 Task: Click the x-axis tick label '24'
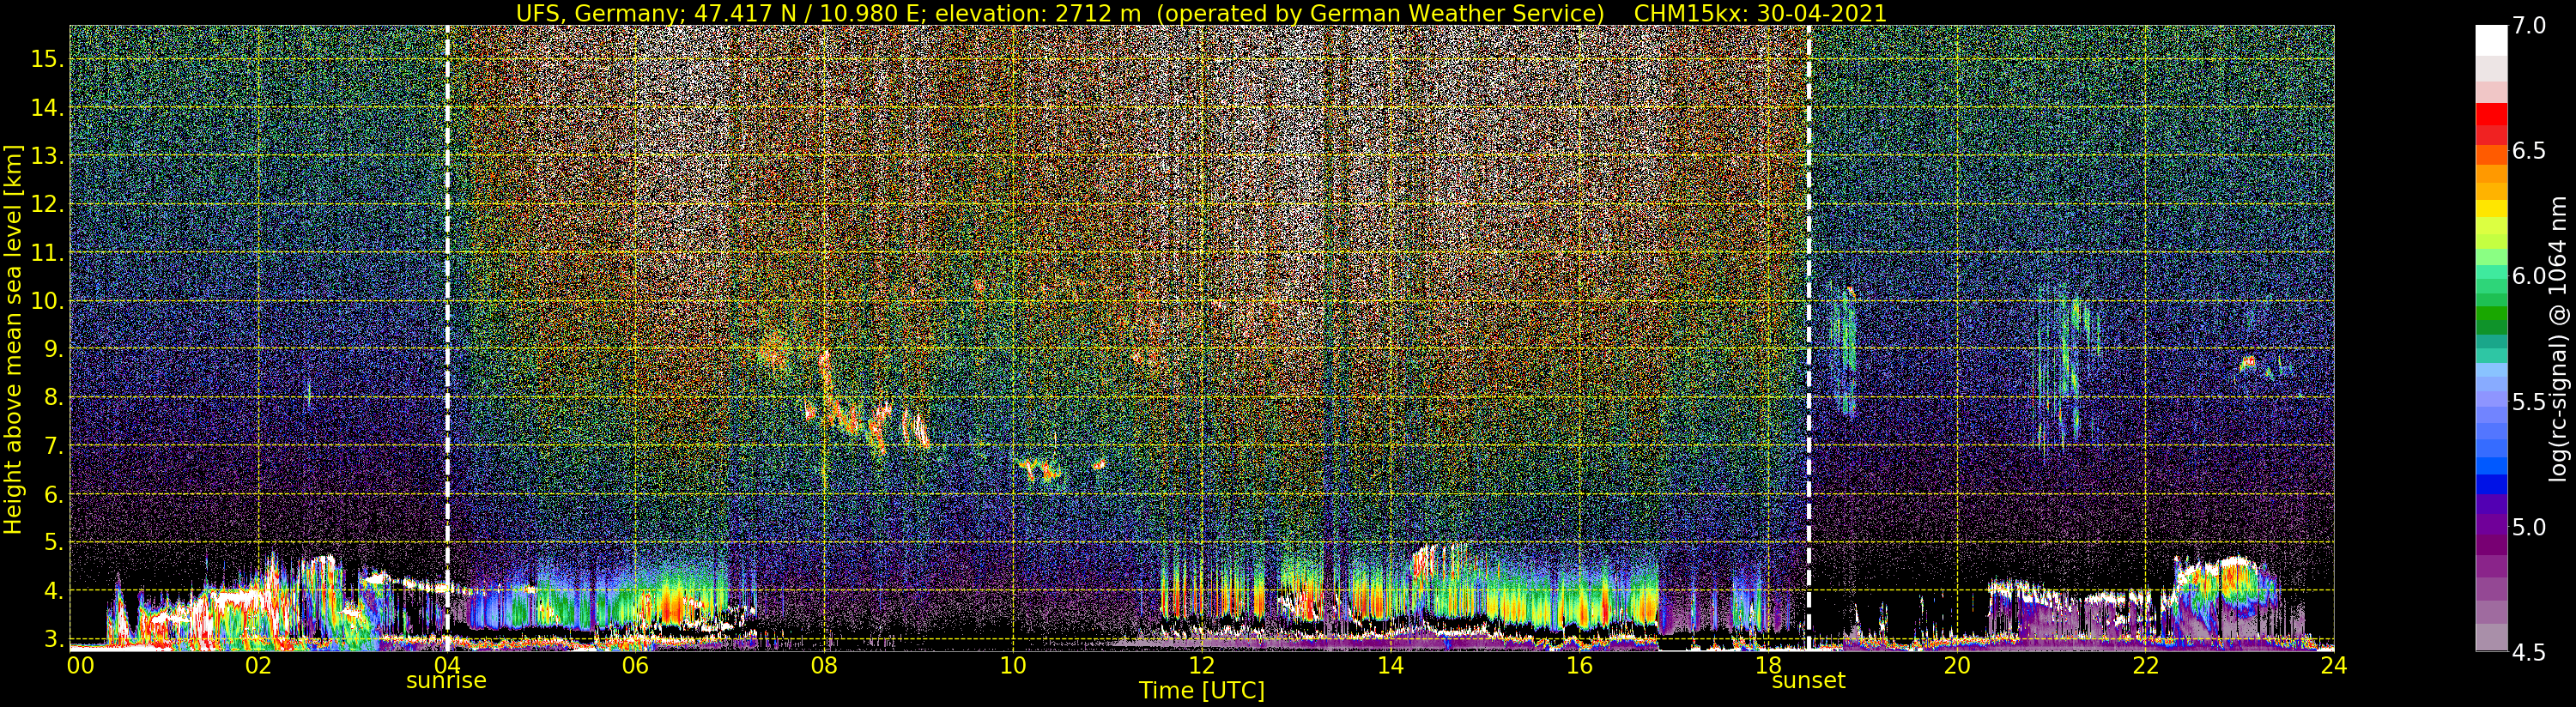click(2334, 666)
